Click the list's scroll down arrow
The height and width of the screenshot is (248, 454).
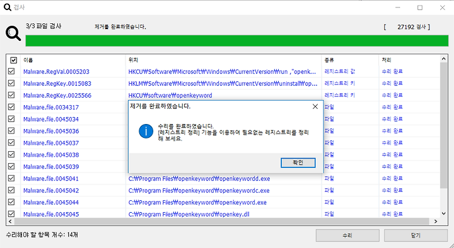(x=443, y=213)
